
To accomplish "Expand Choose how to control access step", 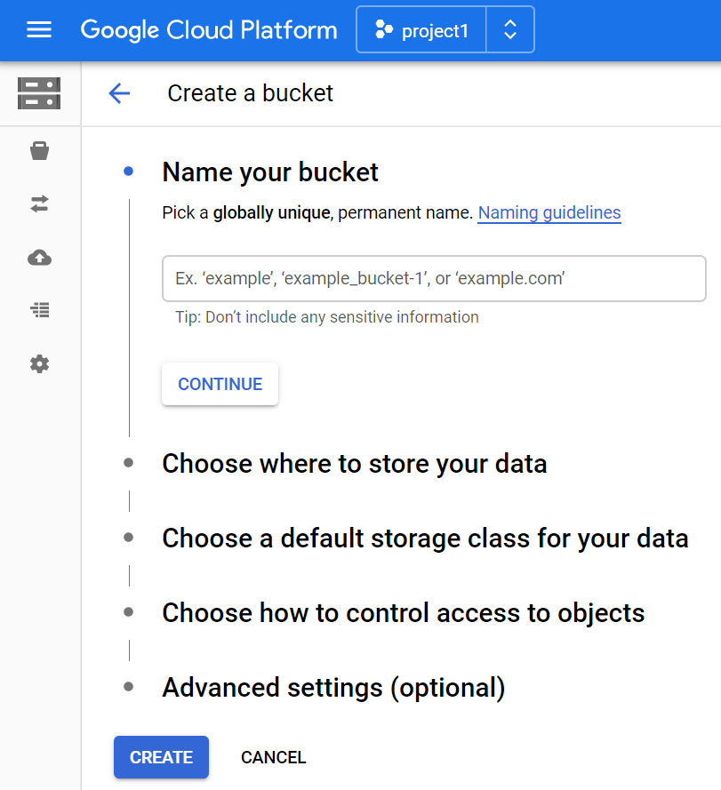I will tap(404, 612).
